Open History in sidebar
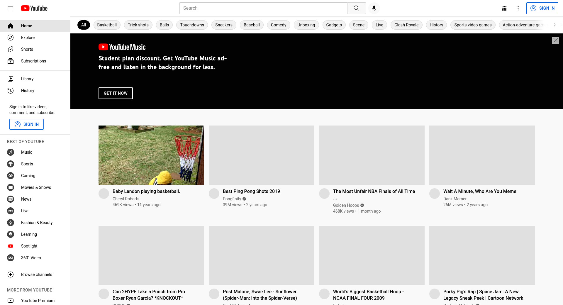Viewport: 563px width, 305px height. click(35, 91)
